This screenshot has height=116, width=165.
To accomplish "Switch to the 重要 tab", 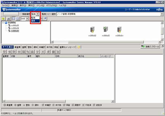I will click(x=24, y=47).
